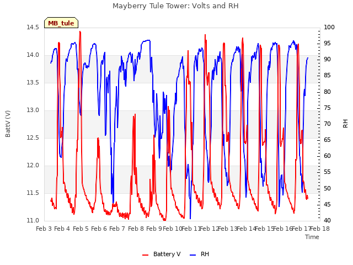This screenshot has height=265, width=353.
Task: Click the 55 tick on RH axis
Action: (327, 172)
